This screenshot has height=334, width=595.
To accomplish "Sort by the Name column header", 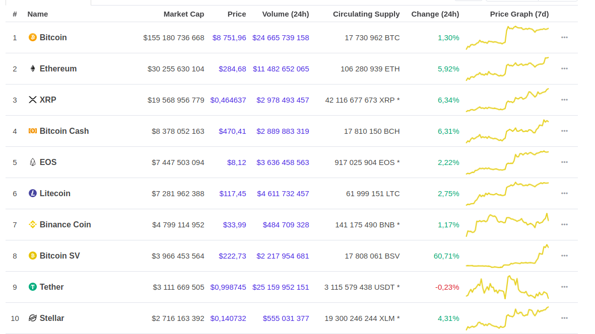I will [x=38, y=14].
